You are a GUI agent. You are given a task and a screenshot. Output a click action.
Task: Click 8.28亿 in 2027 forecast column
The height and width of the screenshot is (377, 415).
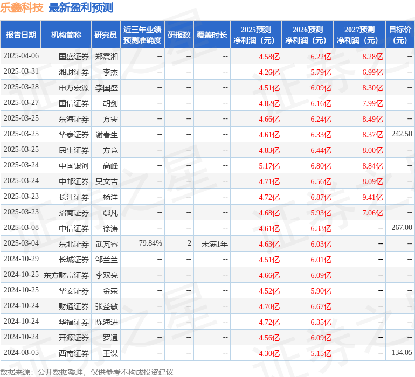click(x=372, y=57)
